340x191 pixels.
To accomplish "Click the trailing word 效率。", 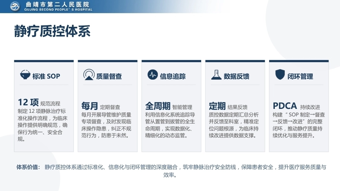I will coord(170,175).
